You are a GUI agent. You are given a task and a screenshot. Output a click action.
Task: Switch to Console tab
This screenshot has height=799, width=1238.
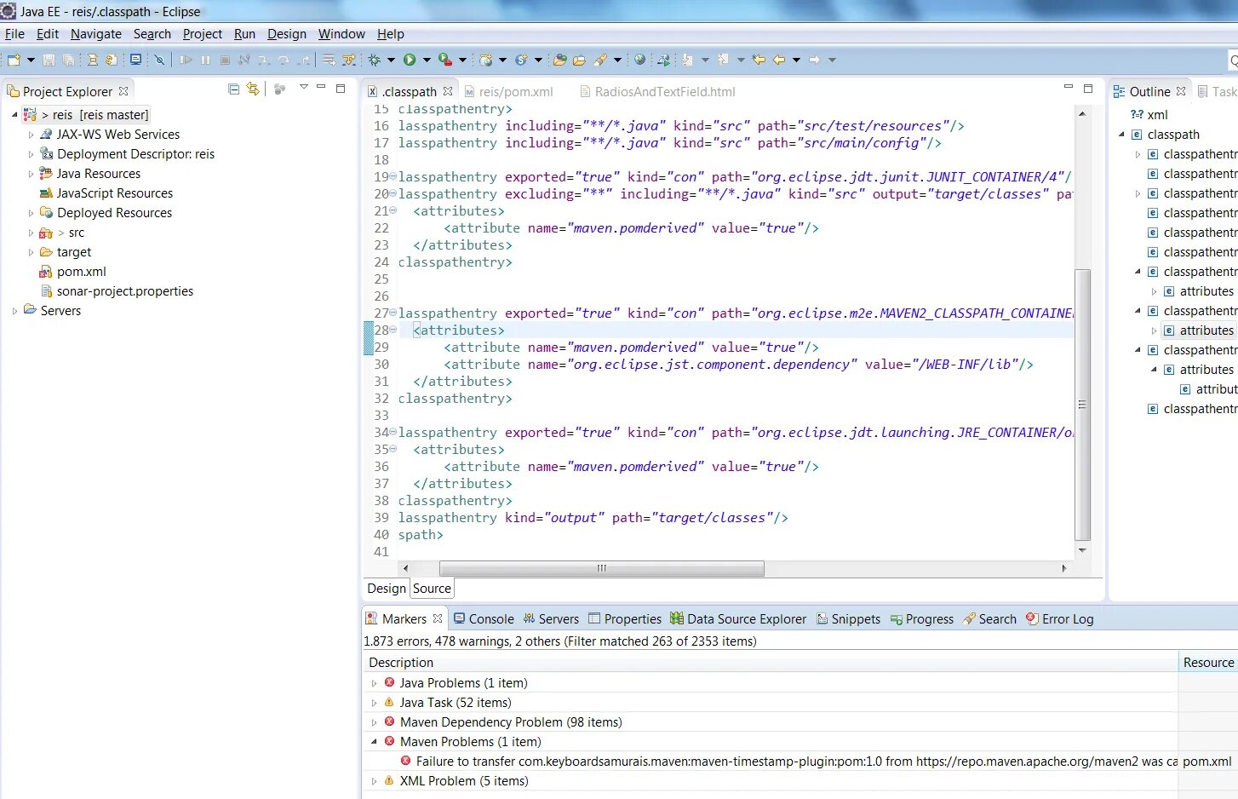pyautogui.click(x=484, y=619)
